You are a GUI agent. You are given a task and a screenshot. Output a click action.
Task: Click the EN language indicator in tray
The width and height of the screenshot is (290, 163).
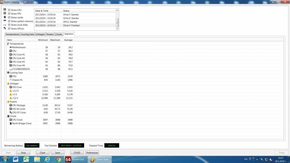coord(246,159)
